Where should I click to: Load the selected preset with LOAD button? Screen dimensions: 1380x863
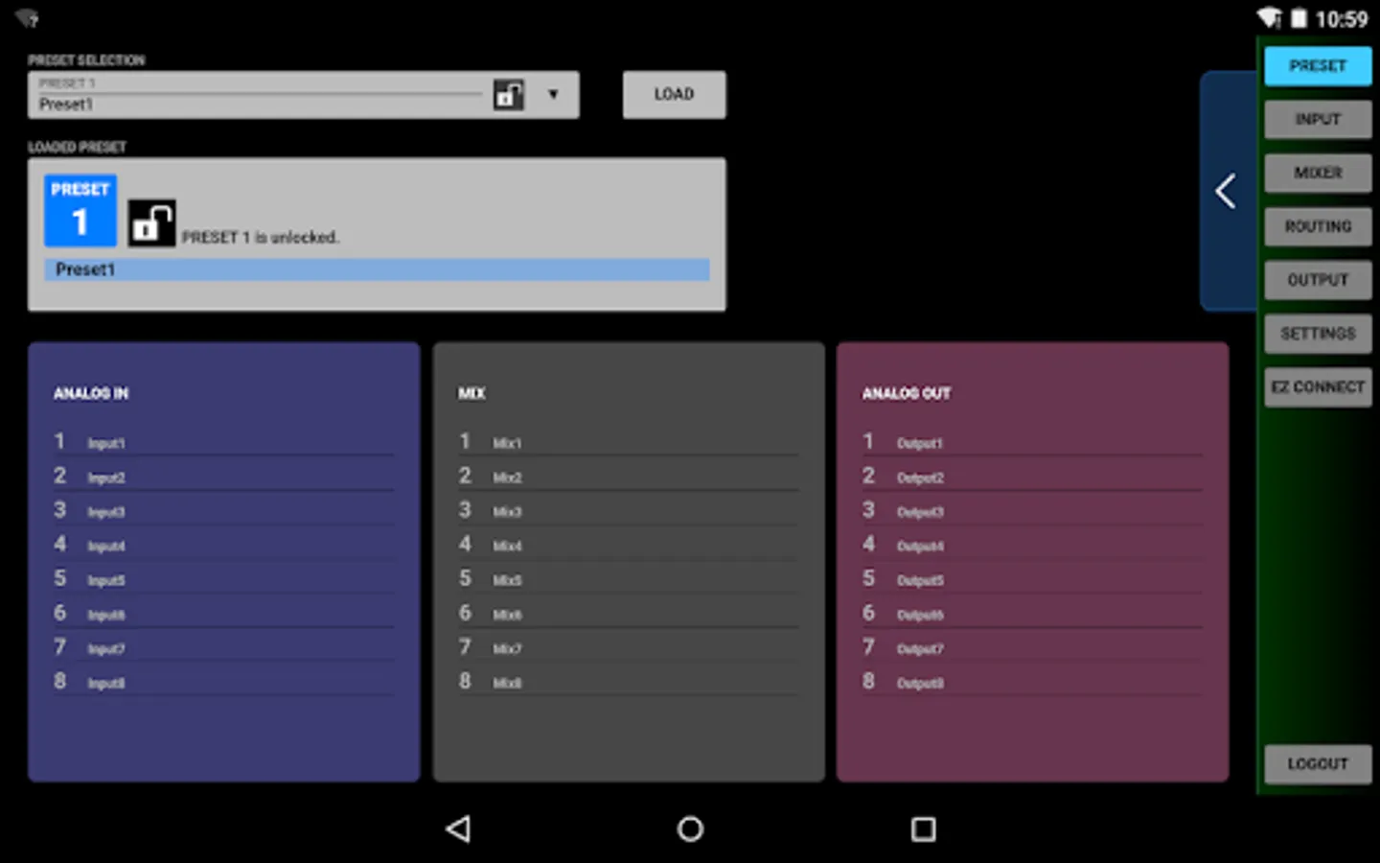pyautogui.click(x=674, y=94)
